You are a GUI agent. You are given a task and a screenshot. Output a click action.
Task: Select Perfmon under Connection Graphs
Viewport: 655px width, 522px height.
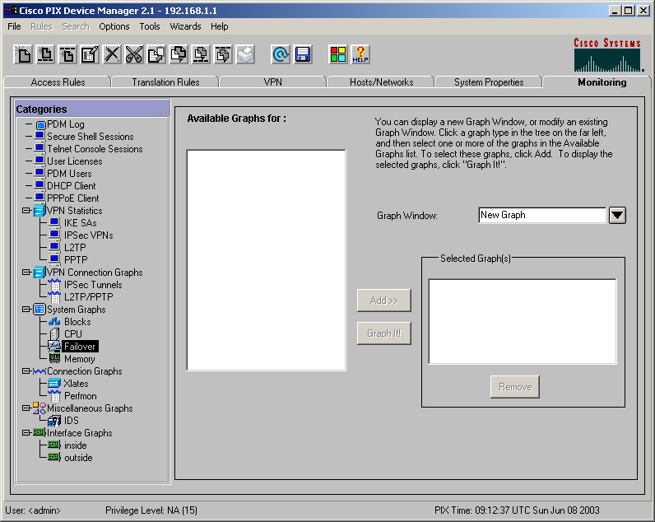coord(80,396)
